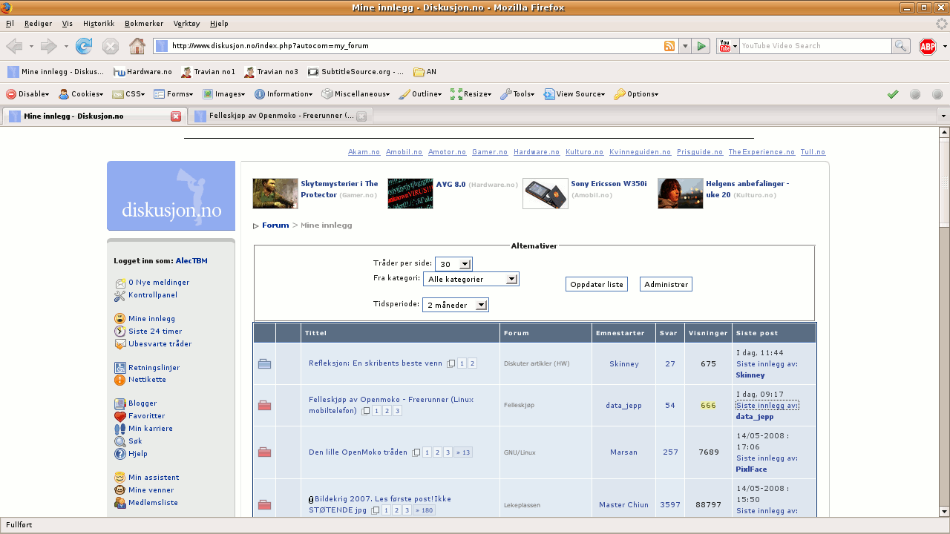Click the diskusjon.no logo
This screenshot has height=534, width=950.
point(171,197)
